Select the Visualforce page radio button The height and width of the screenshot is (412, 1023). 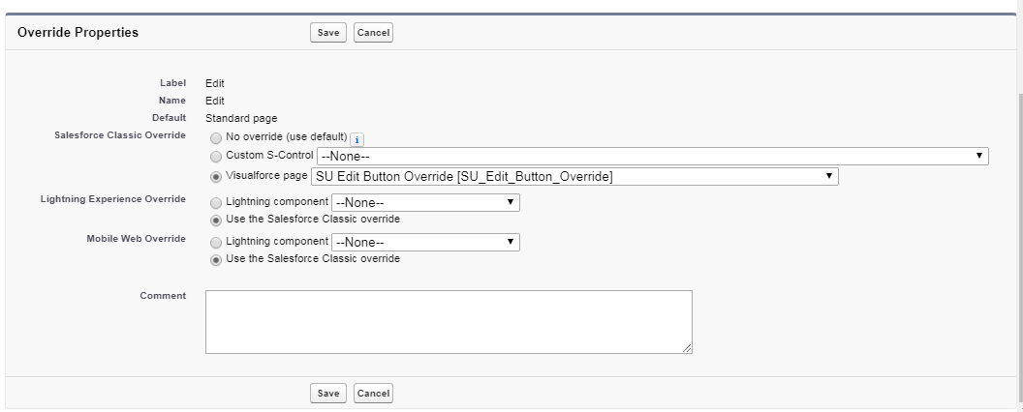click(x=216, y=176)
